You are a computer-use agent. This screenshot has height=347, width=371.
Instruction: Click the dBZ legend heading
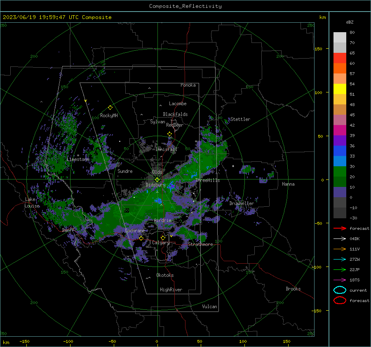[x=350, y=22]
